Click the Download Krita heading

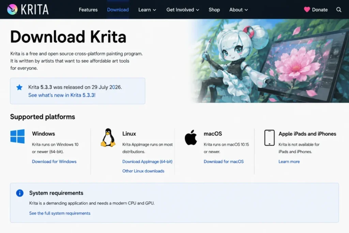click(x=68, y=37)
